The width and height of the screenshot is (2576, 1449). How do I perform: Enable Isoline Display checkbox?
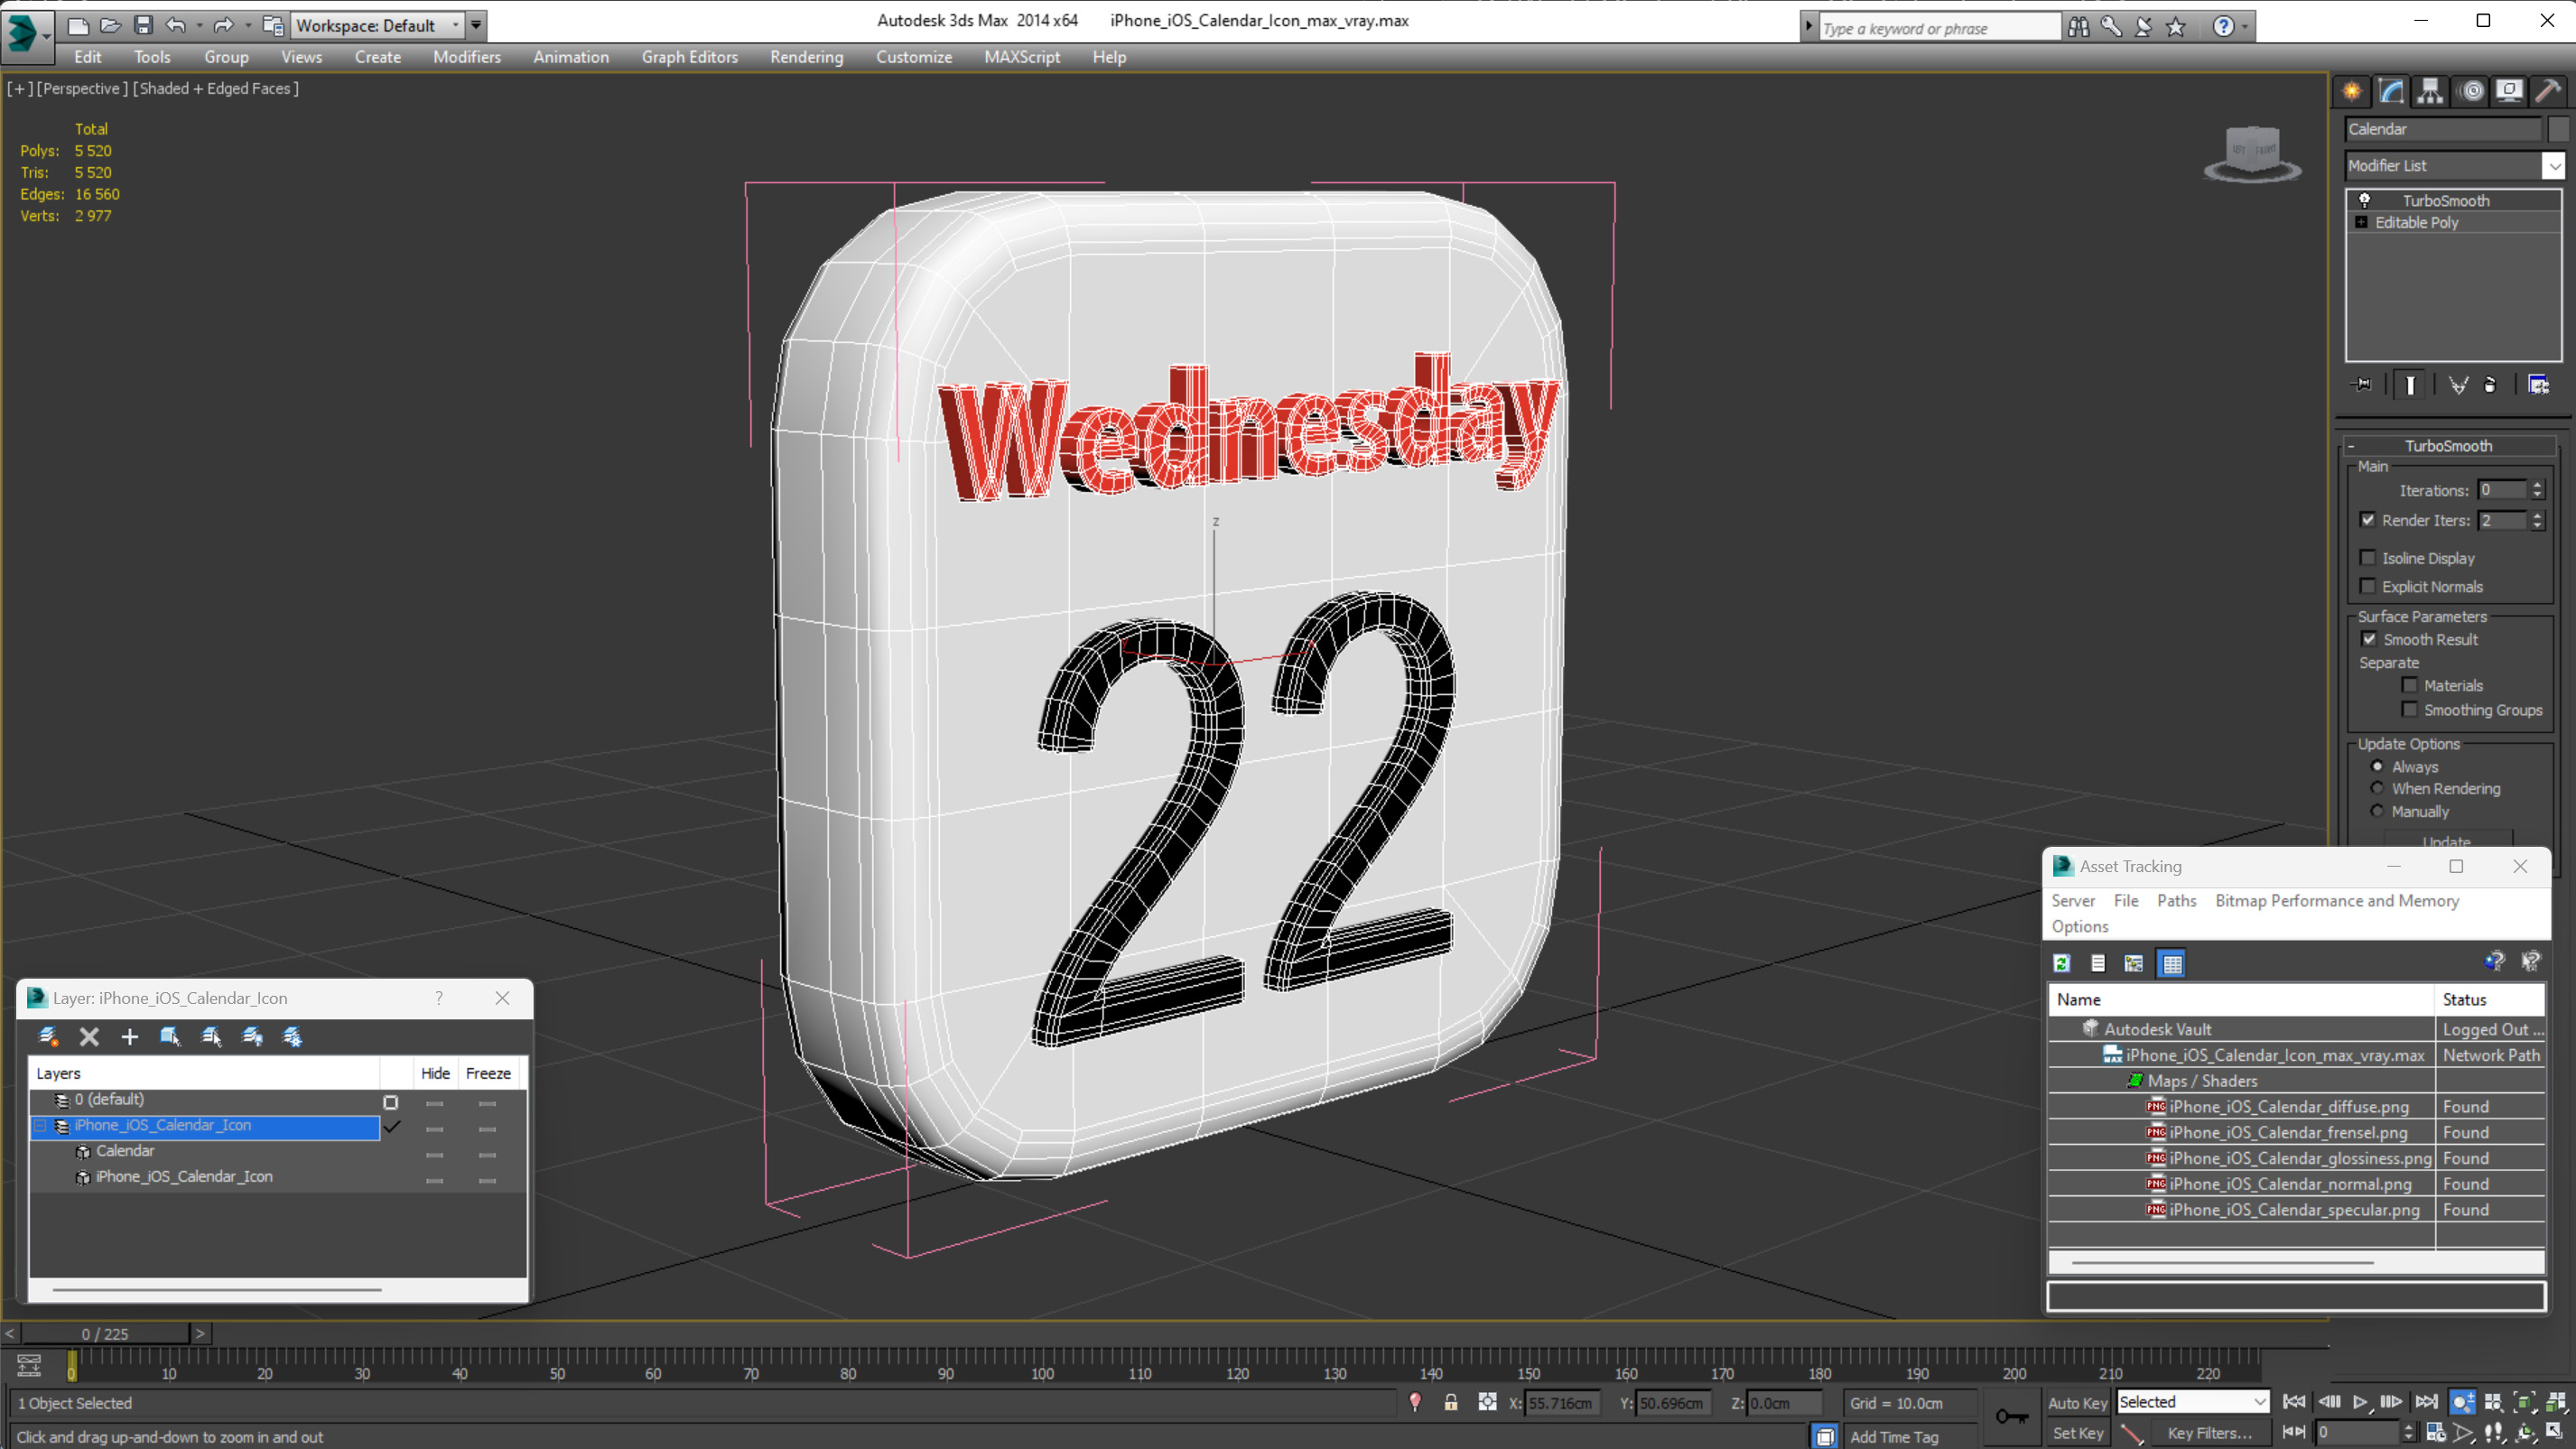point(2368,557)
